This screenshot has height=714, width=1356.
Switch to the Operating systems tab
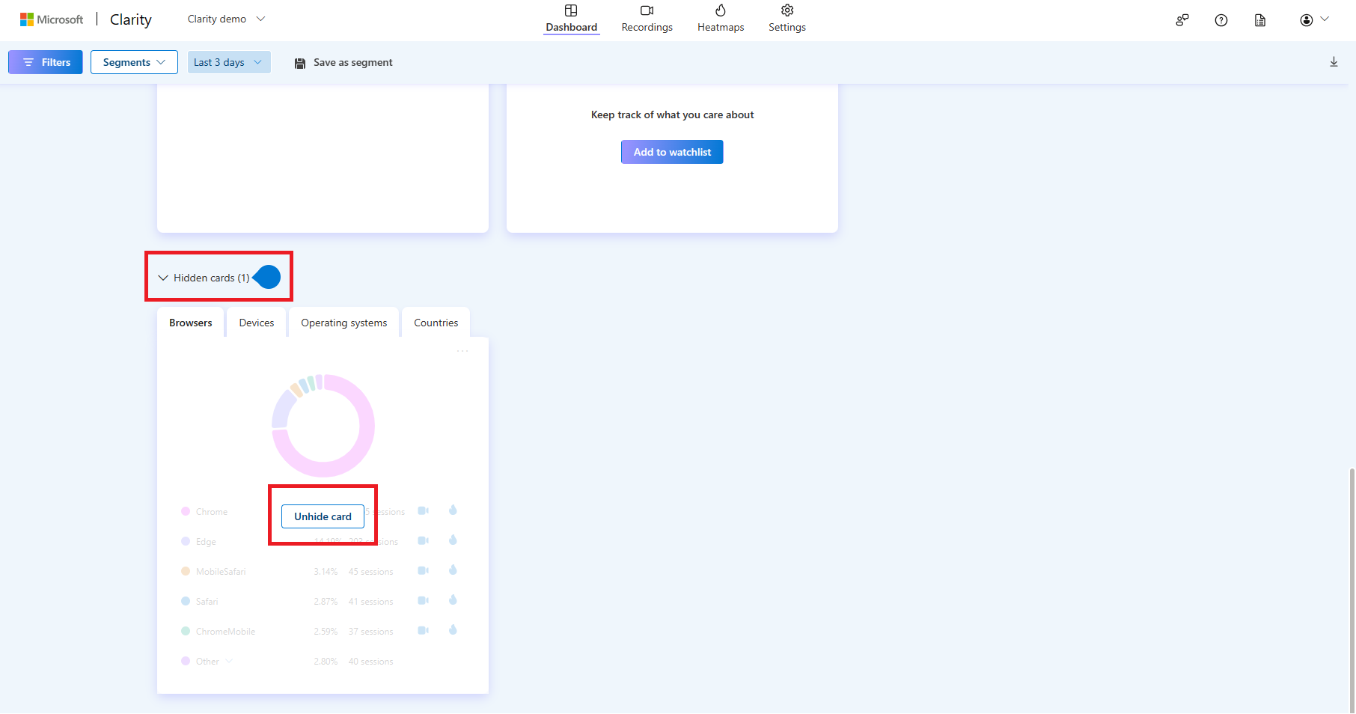point(344,323)
